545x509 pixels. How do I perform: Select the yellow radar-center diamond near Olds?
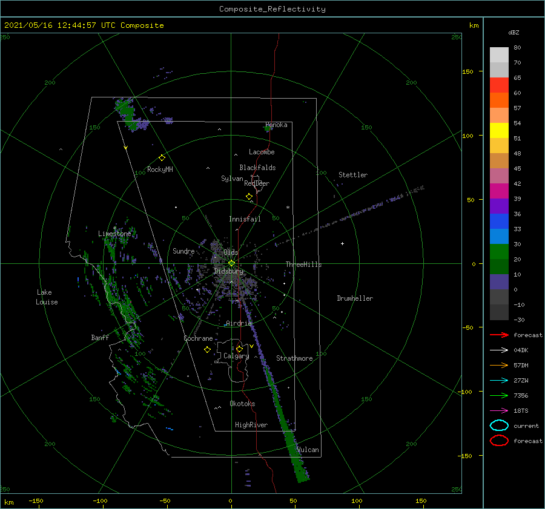(x=231, y=263)
